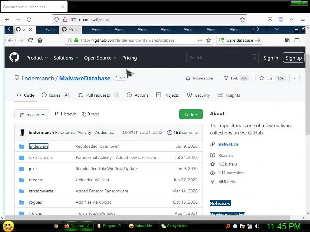
Task: Reload the obama.wtf page
Action: click(29, 20)
